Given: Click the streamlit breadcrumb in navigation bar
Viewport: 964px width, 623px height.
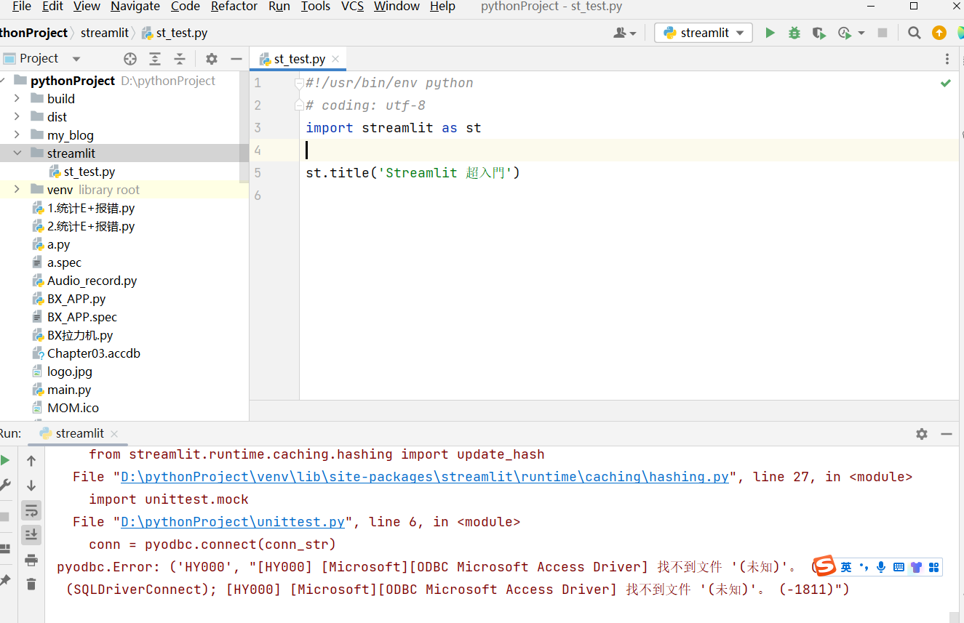Looking at the screenshot, I should 105,33.
